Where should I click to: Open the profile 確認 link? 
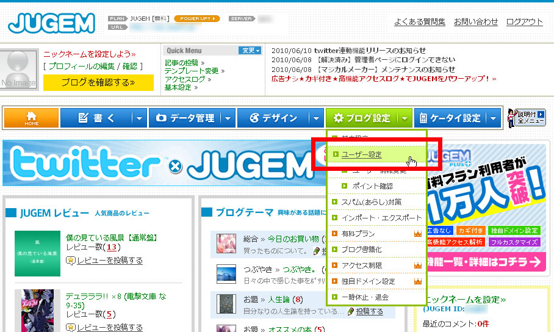(x=130, y=66)
